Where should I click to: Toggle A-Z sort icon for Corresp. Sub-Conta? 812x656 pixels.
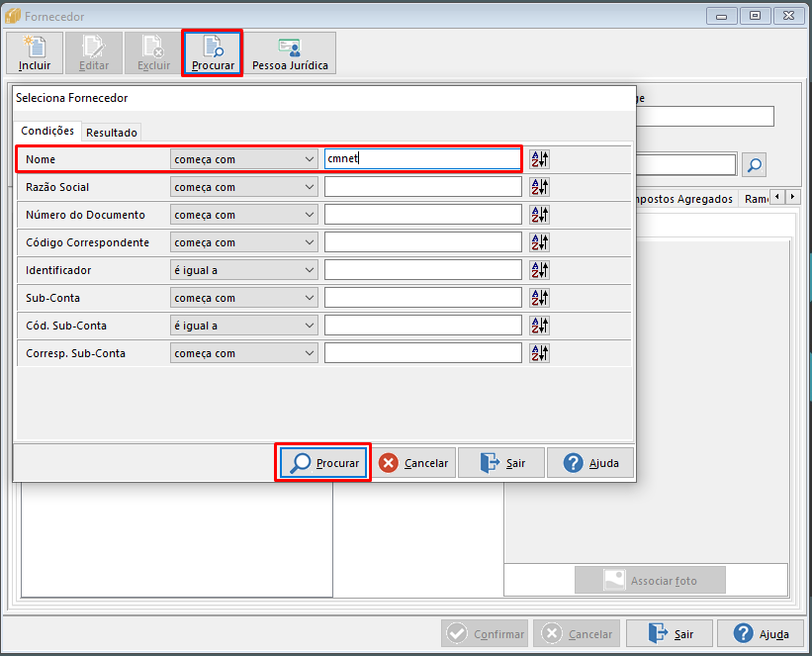coord(539,353)
